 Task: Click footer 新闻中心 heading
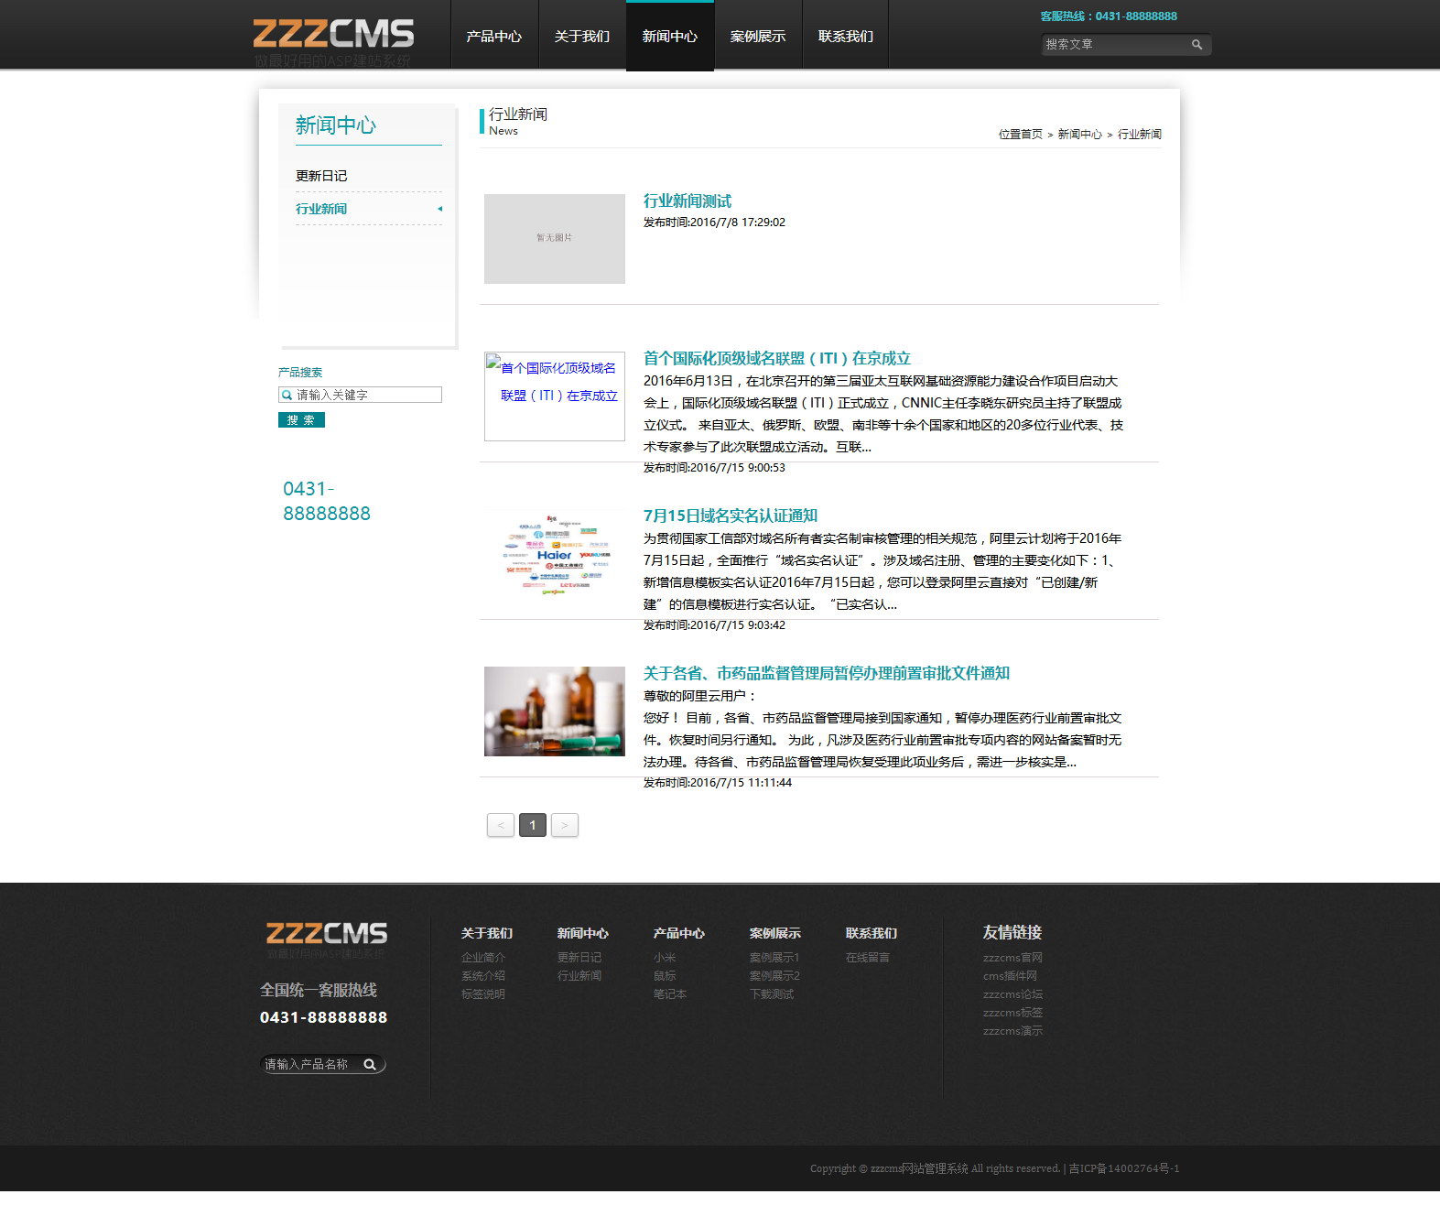coord(583,934)
